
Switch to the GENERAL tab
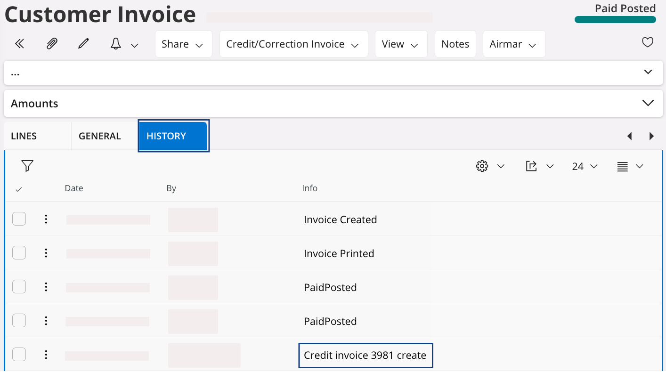point(100,136)
